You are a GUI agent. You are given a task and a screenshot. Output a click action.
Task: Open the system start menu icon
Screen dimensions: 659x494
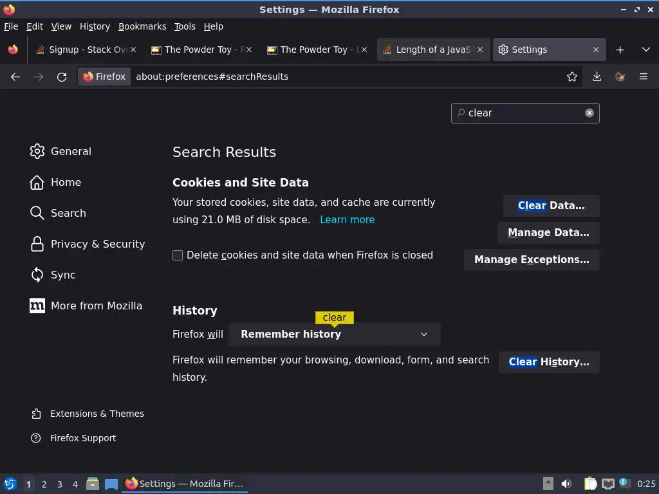click(10, 484)
